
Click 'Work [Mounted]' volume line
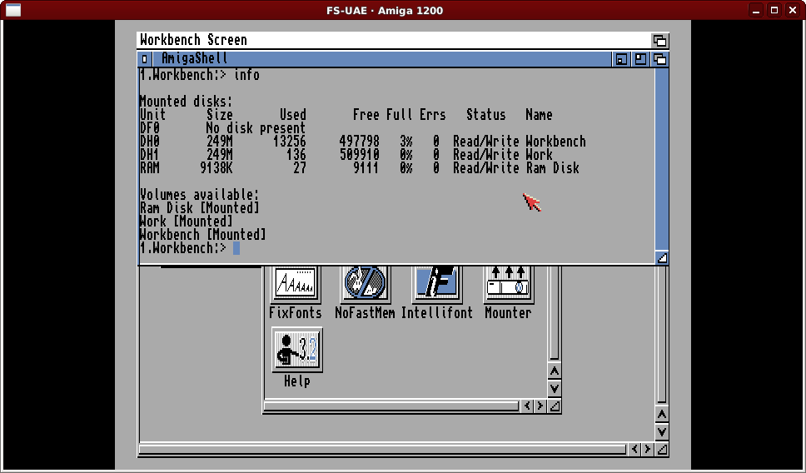[186, 222]
